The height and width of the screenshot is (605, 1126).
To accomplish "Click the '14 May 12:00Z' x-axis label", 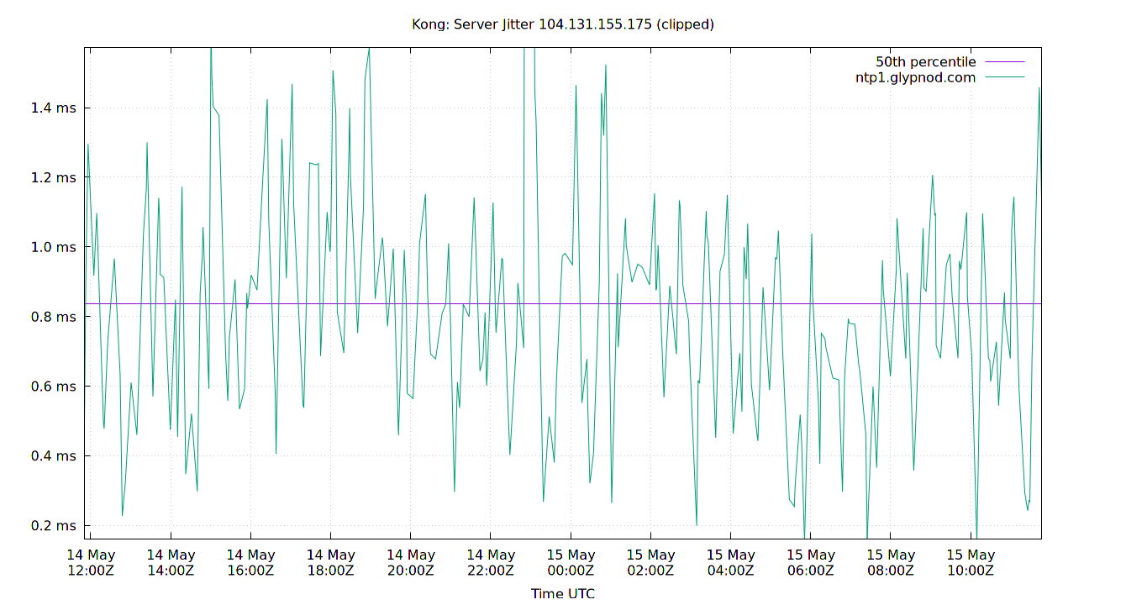I will (91, 563).
